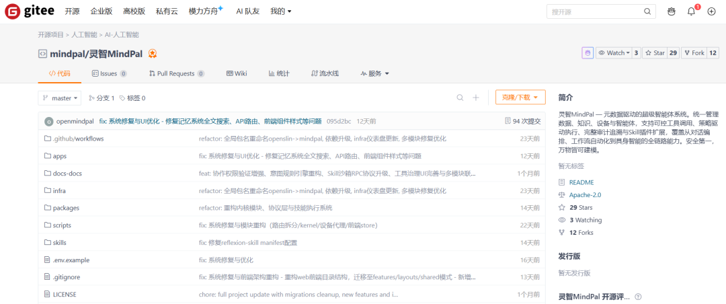The image size is (726, 304).
Task: Click the orange recommended badge next to MindPal
Action: [x=153, y=53]
